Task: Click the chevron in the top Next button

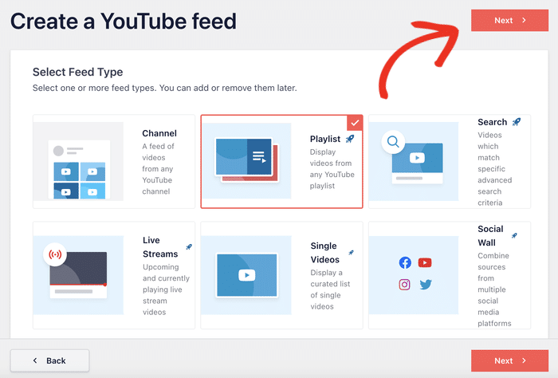Action: [x=524, y=20]
